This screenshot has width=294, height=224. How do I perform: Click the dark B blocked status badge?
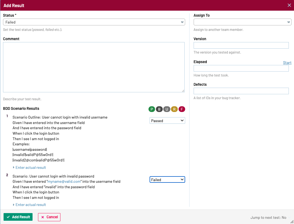point(159,109)
